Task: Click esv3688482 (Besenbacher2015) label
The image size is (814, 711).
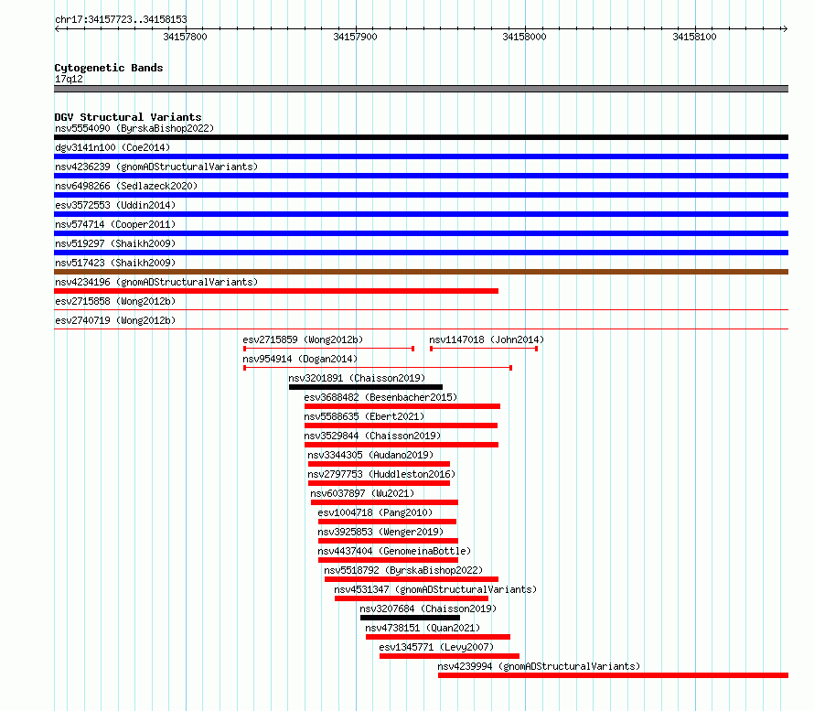Action: tap(380, 397)
